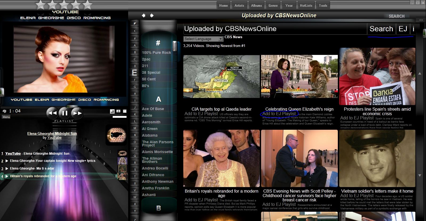Jump to letter M in the index

[x=135, y=128]
